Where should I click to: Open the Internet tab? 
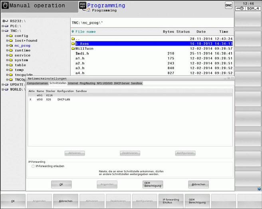click(73, 83)
